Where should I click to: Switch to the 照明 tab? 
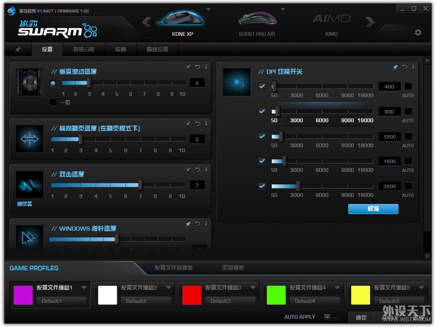(x=120, y=49)
